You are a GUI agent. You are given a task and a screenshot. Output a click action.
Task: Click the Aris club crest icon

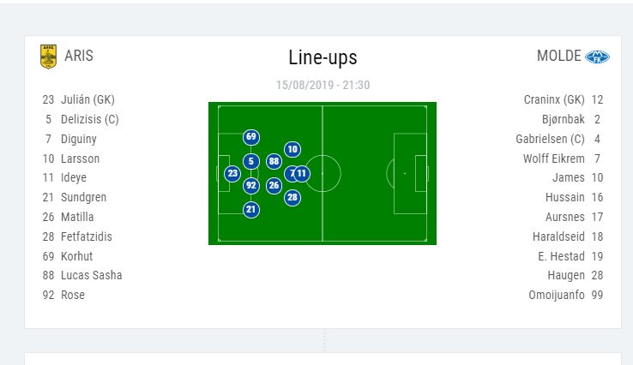coord(48,57)
